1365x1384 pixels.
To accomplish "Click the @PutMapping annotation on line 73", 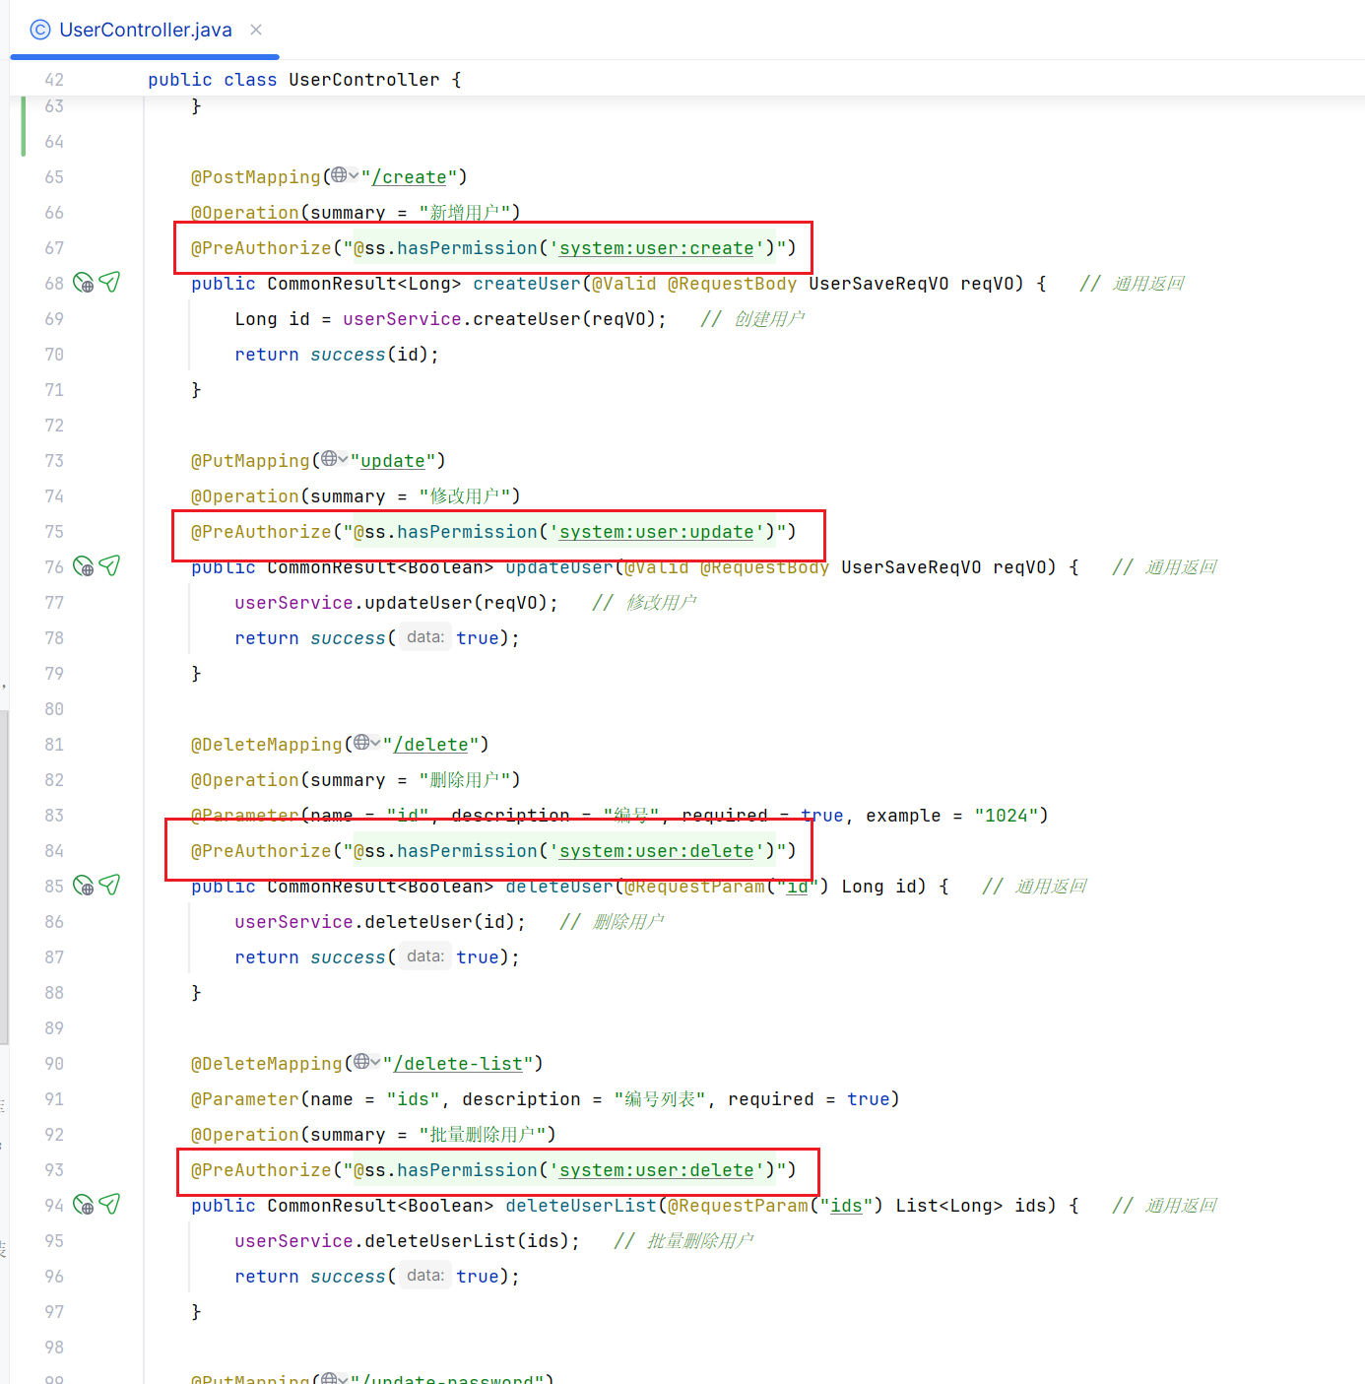I will 250,461.
